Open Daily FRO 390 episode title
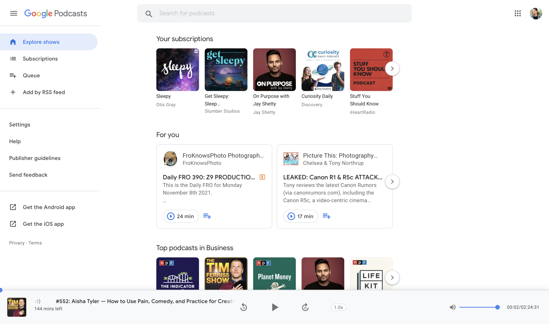Viewport: 549px width, 324px height. click(x=209, y=177)
